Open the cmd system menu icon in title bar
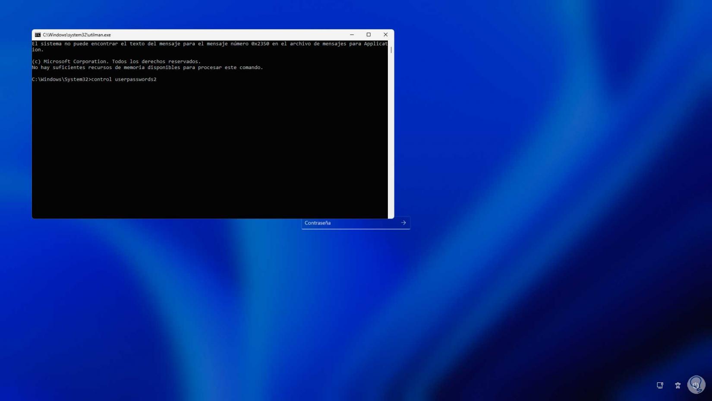The image size is (712, 401). click(38, 35)
